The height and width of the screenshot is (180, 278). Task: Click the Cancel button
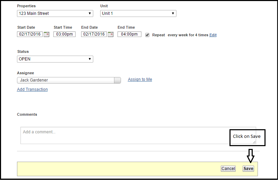(228, 169)
